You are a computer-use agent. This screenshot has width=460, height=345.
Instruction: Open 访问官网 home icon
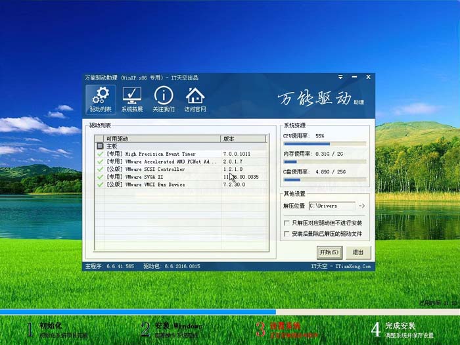(195, 99)
